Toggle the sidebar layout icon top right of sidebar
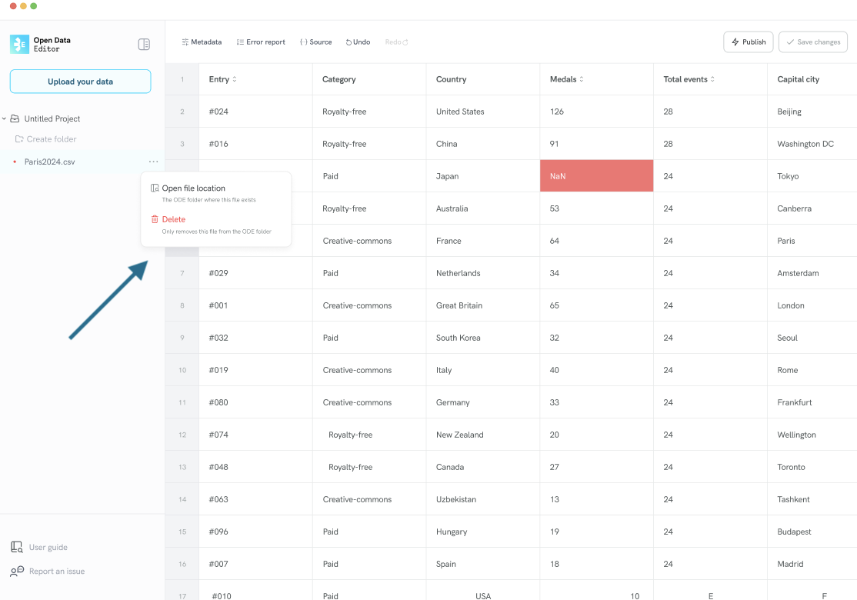This screenshot has height=600, width=857. pos(144,44)
